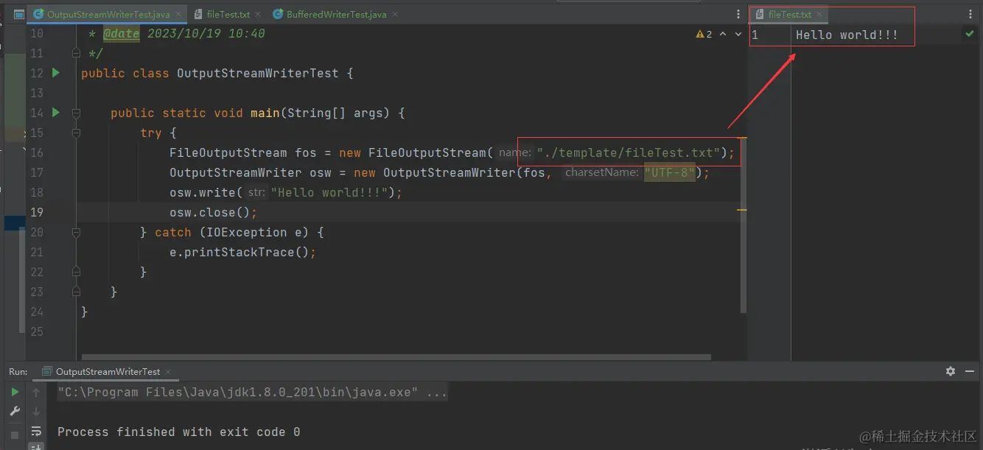This screenshot has width=983, height=450.
Task: Click the java.exe command line in console
Action: click(252, 393)
